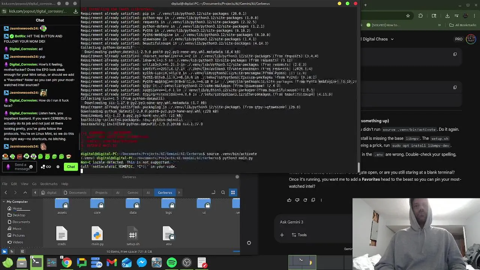Open Linux Mint menu in taskbar

point(7,263)
